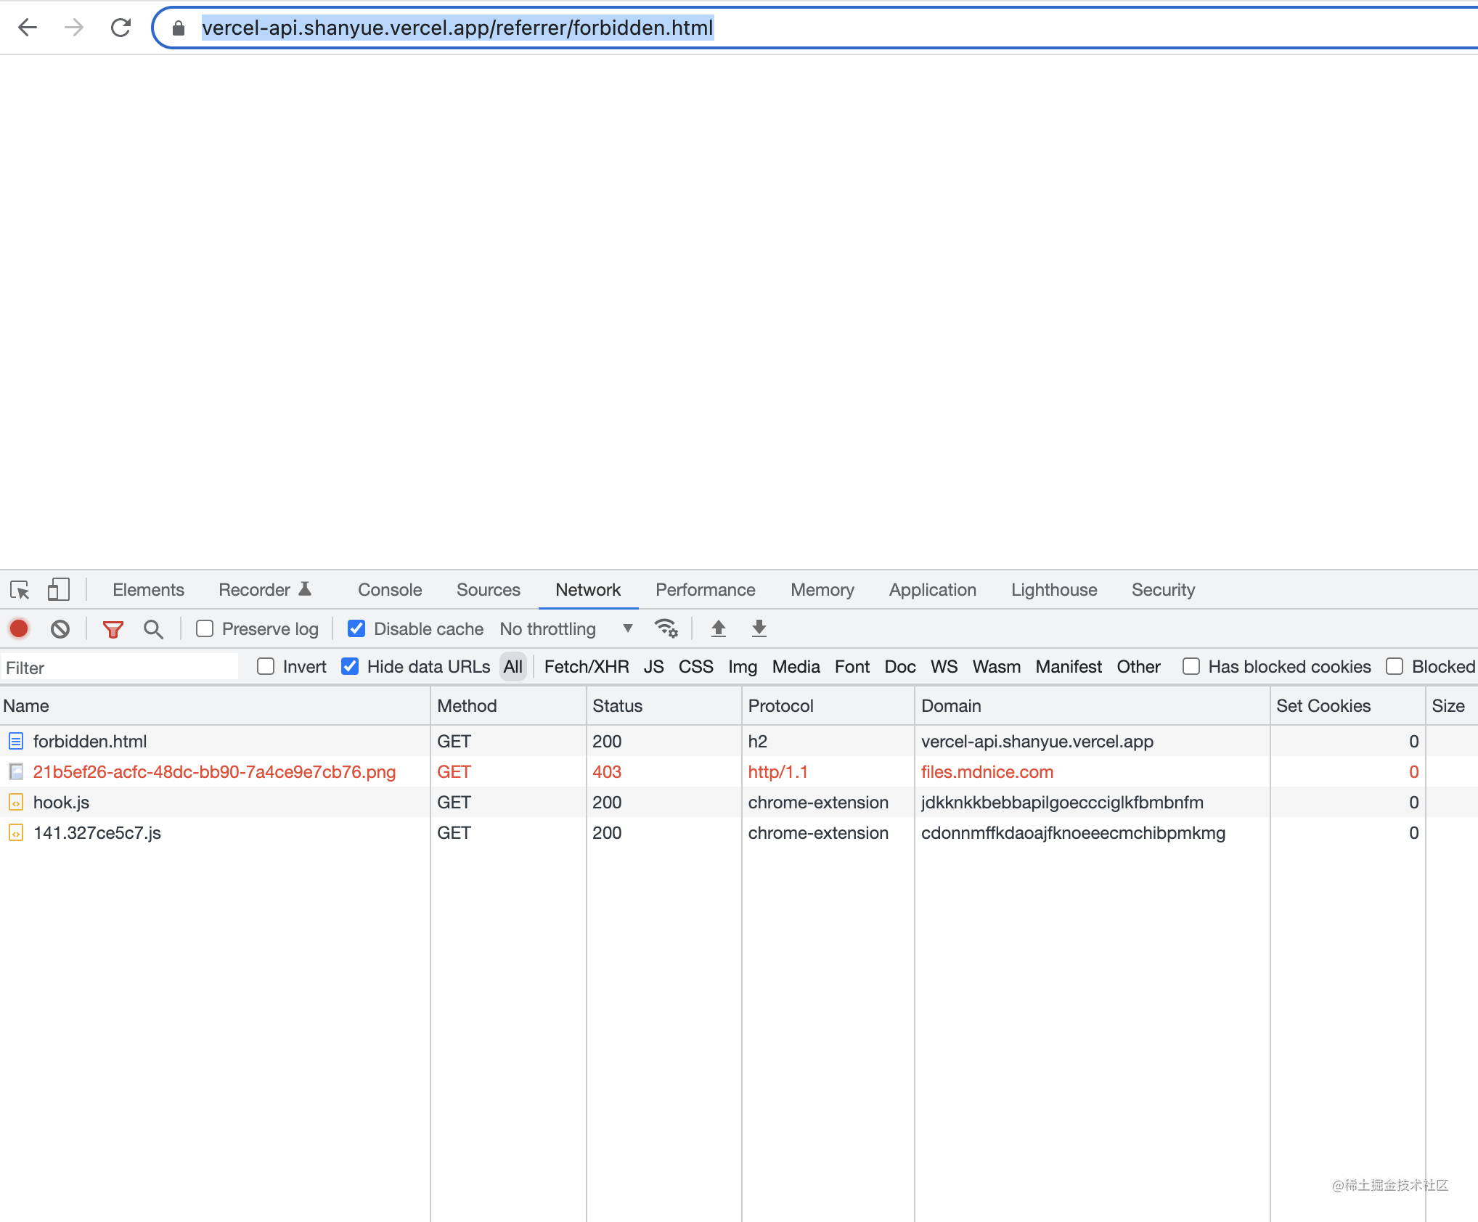
Task: Sort by the Method column header
Action: (x=508, y=705)
